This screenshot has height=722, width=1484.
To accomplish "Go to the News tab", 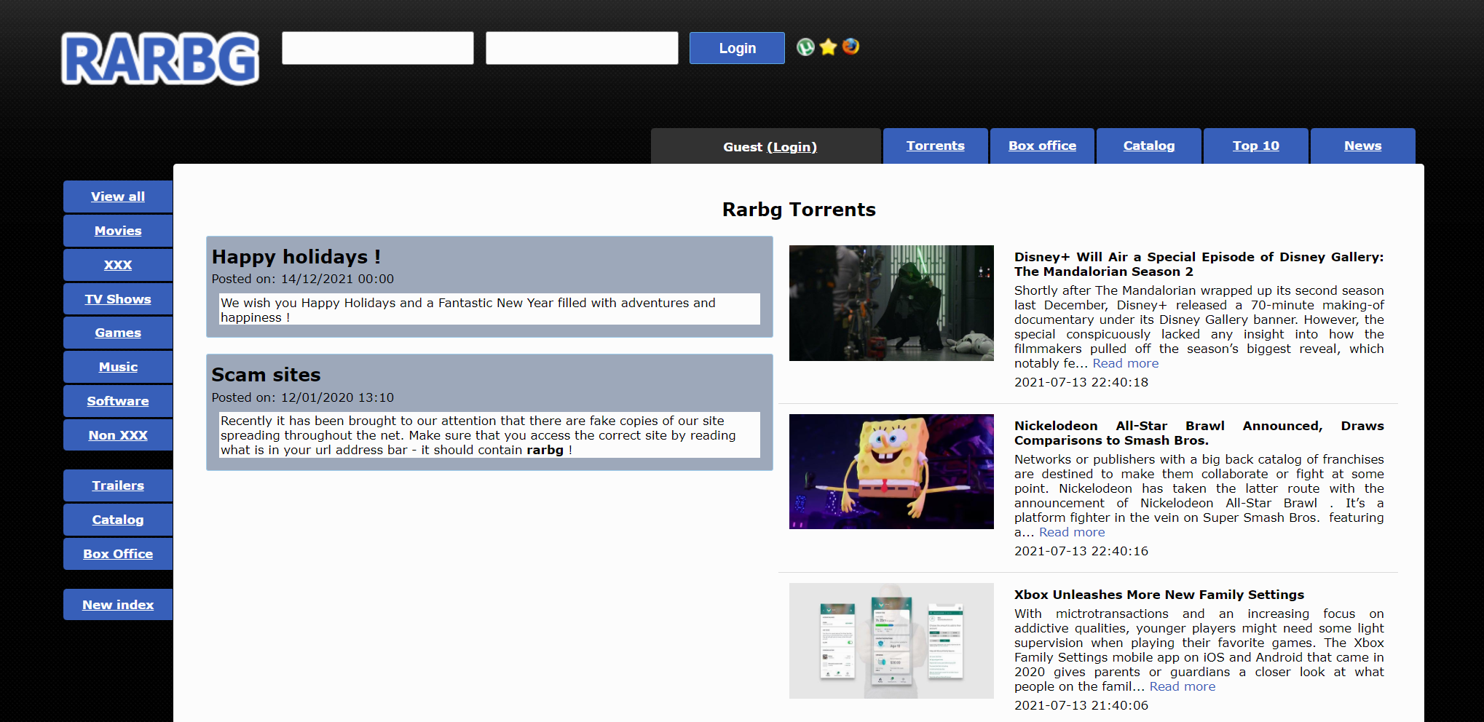I will tap(1362, 146).
